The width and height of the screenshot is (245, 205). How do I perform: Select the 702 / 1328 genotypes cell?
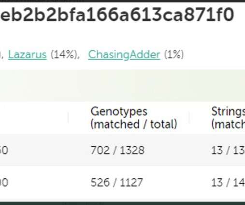pos(117,150)
